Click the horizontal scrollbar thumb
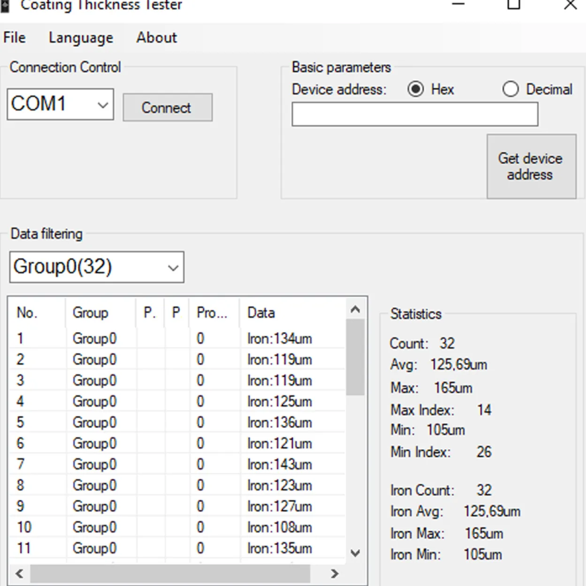Viewport: 586px width, 586px height. (170, 573)
